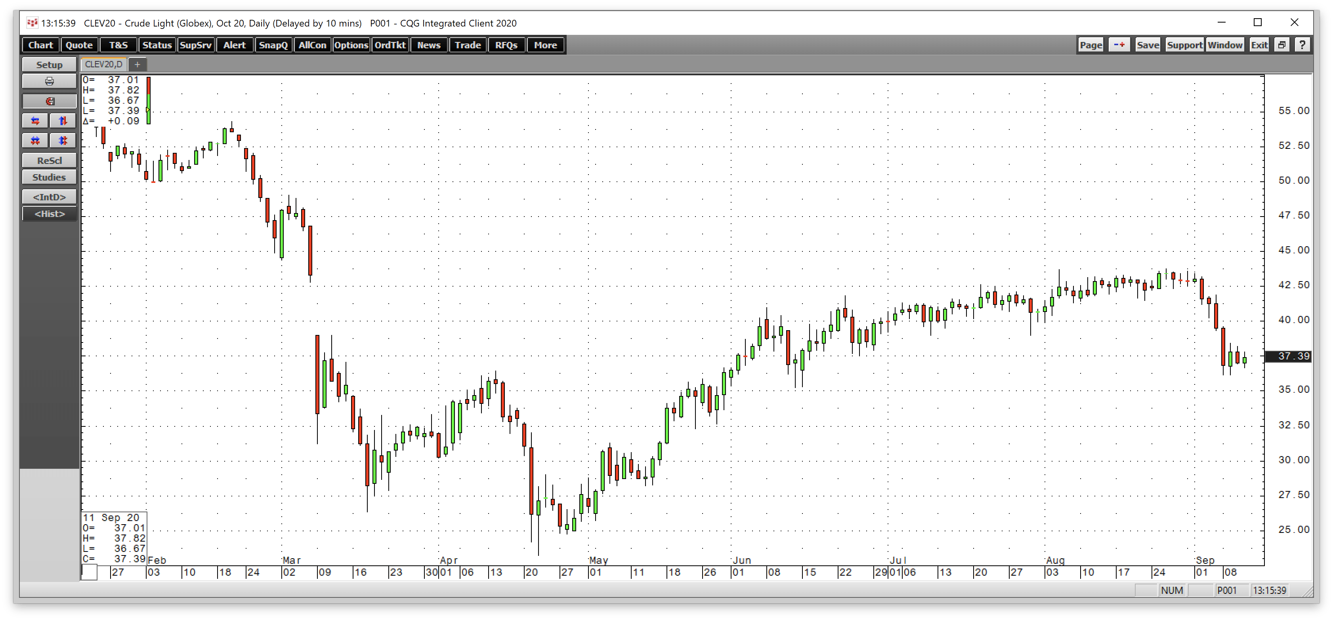Open the Chart application
1333x620 pixels.
[40, 45]
